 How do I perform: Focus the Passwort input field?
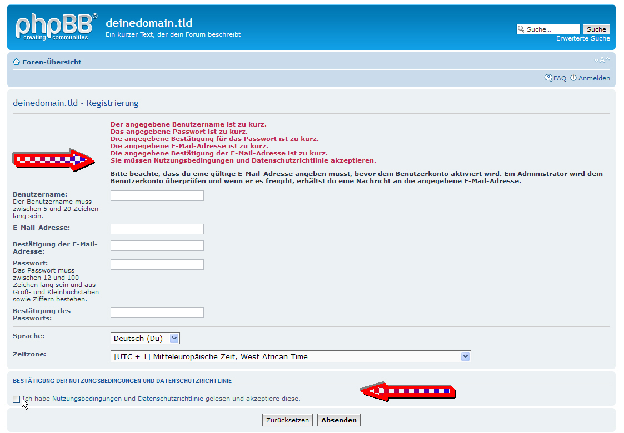(x=157, y=264)
